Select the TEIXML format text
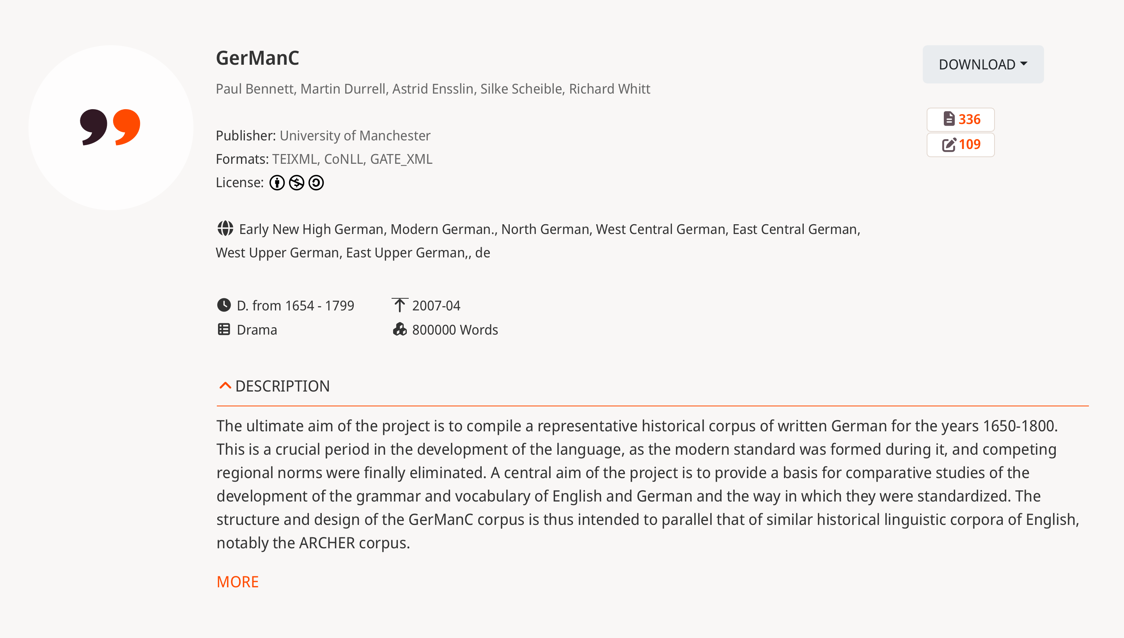 point(294,159)
